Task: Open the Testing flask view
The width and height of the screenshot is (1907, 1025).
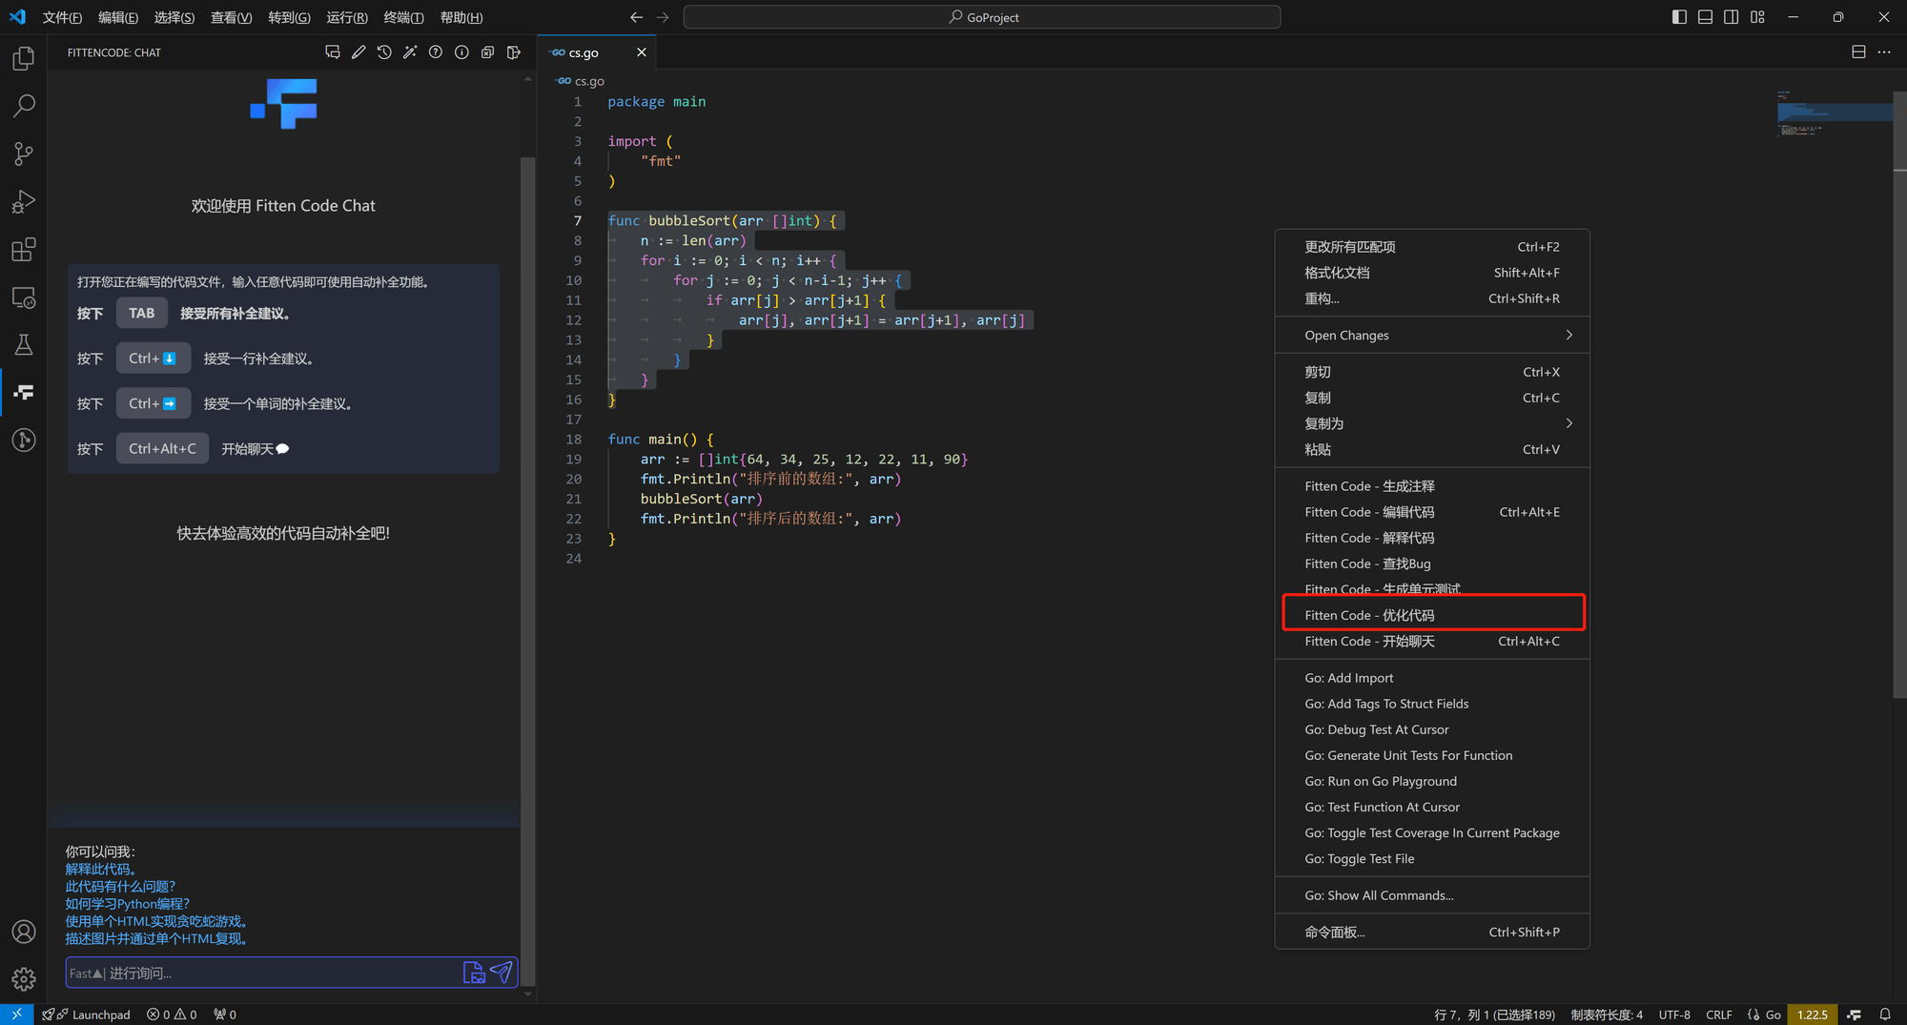Action: [24, 344]
